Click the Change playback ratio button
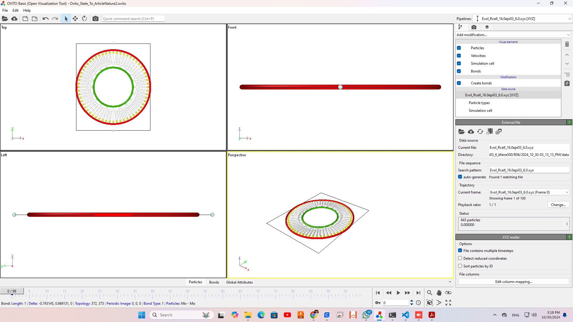Viewport: 573px width, 322px height. tap(558, 205)
